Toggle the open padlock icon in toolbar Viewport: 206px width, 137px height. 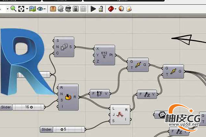click(101, 9)
